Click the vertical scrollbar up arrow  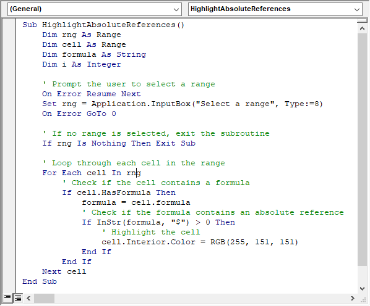tap(362, 29)
